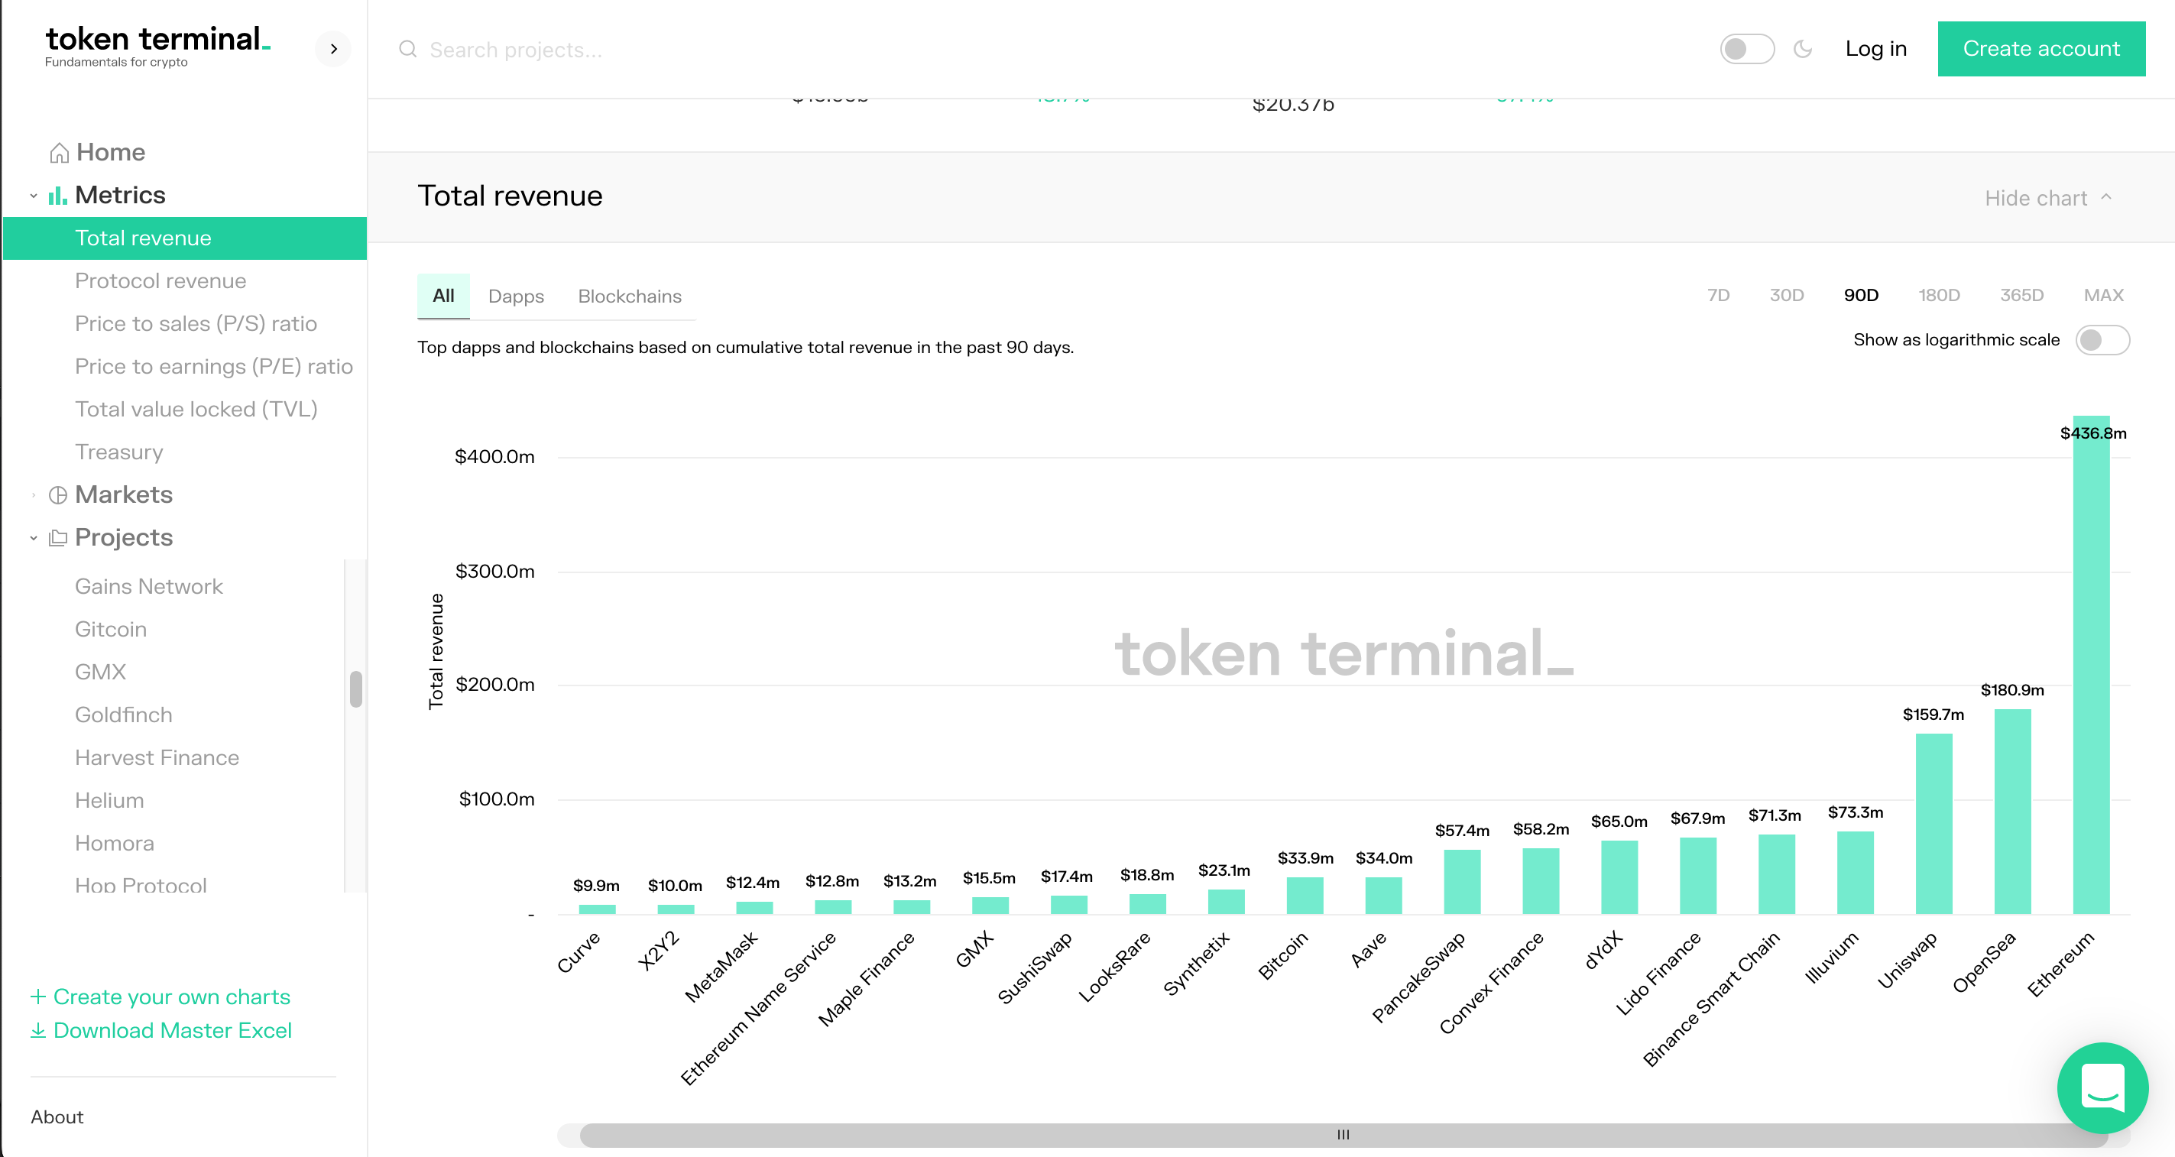Image resolution: width=2175 pixels, height=1157 pixels.
Task: Collapse the sidebar with arrow button
Action: (333, 49)
